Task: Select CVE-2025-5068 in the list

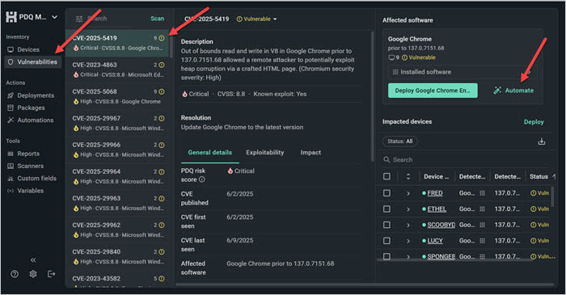Action: (x=117, y=96)
